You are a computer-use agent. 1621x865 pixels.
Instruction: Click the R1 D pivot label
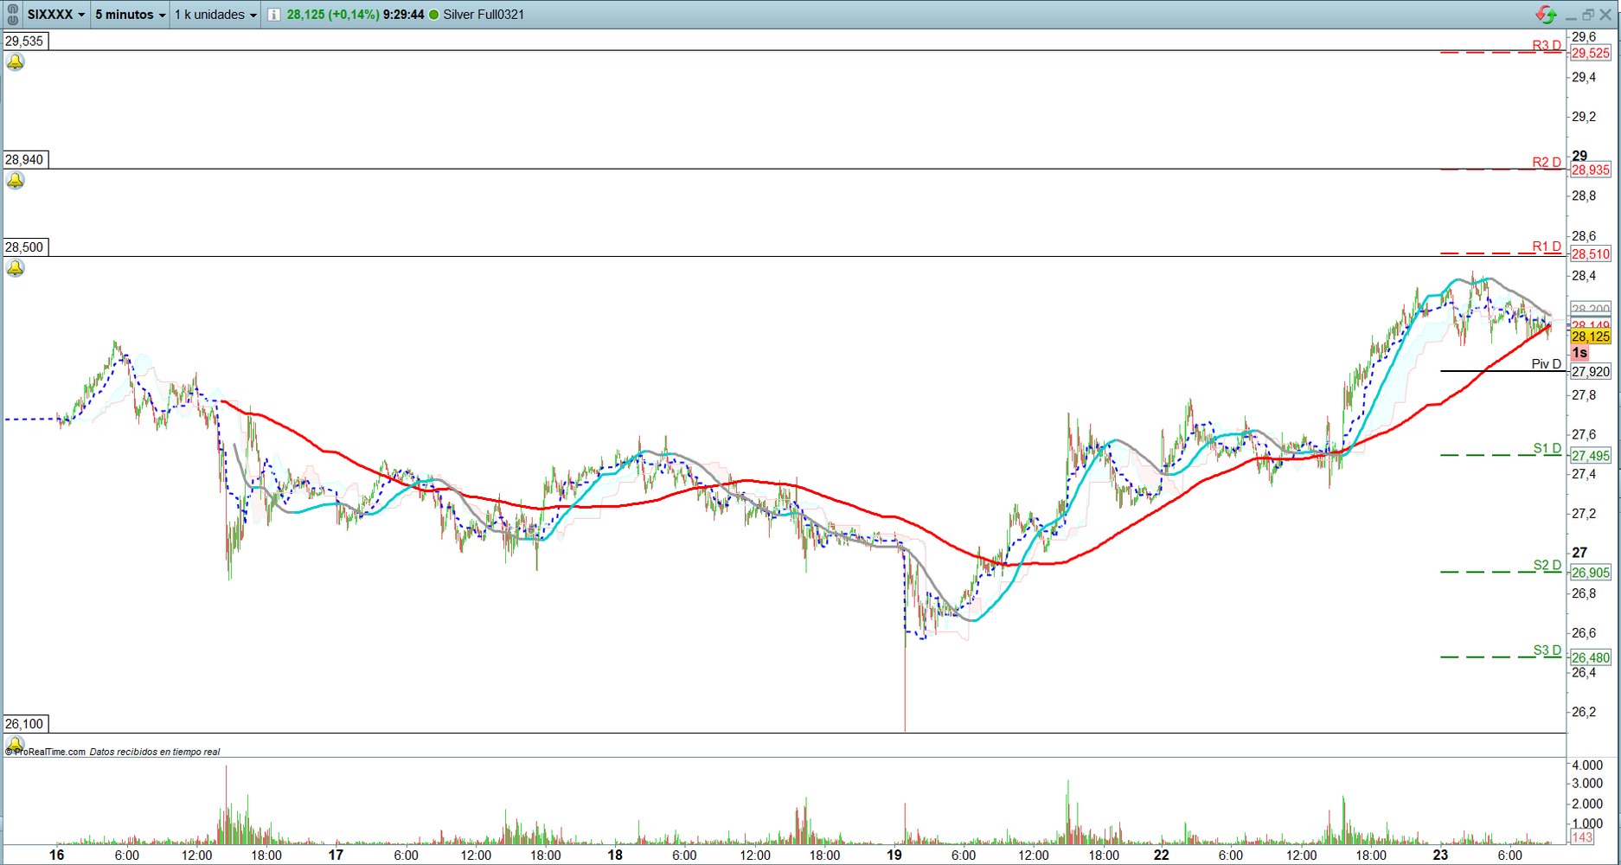[x=1547, y=247]
